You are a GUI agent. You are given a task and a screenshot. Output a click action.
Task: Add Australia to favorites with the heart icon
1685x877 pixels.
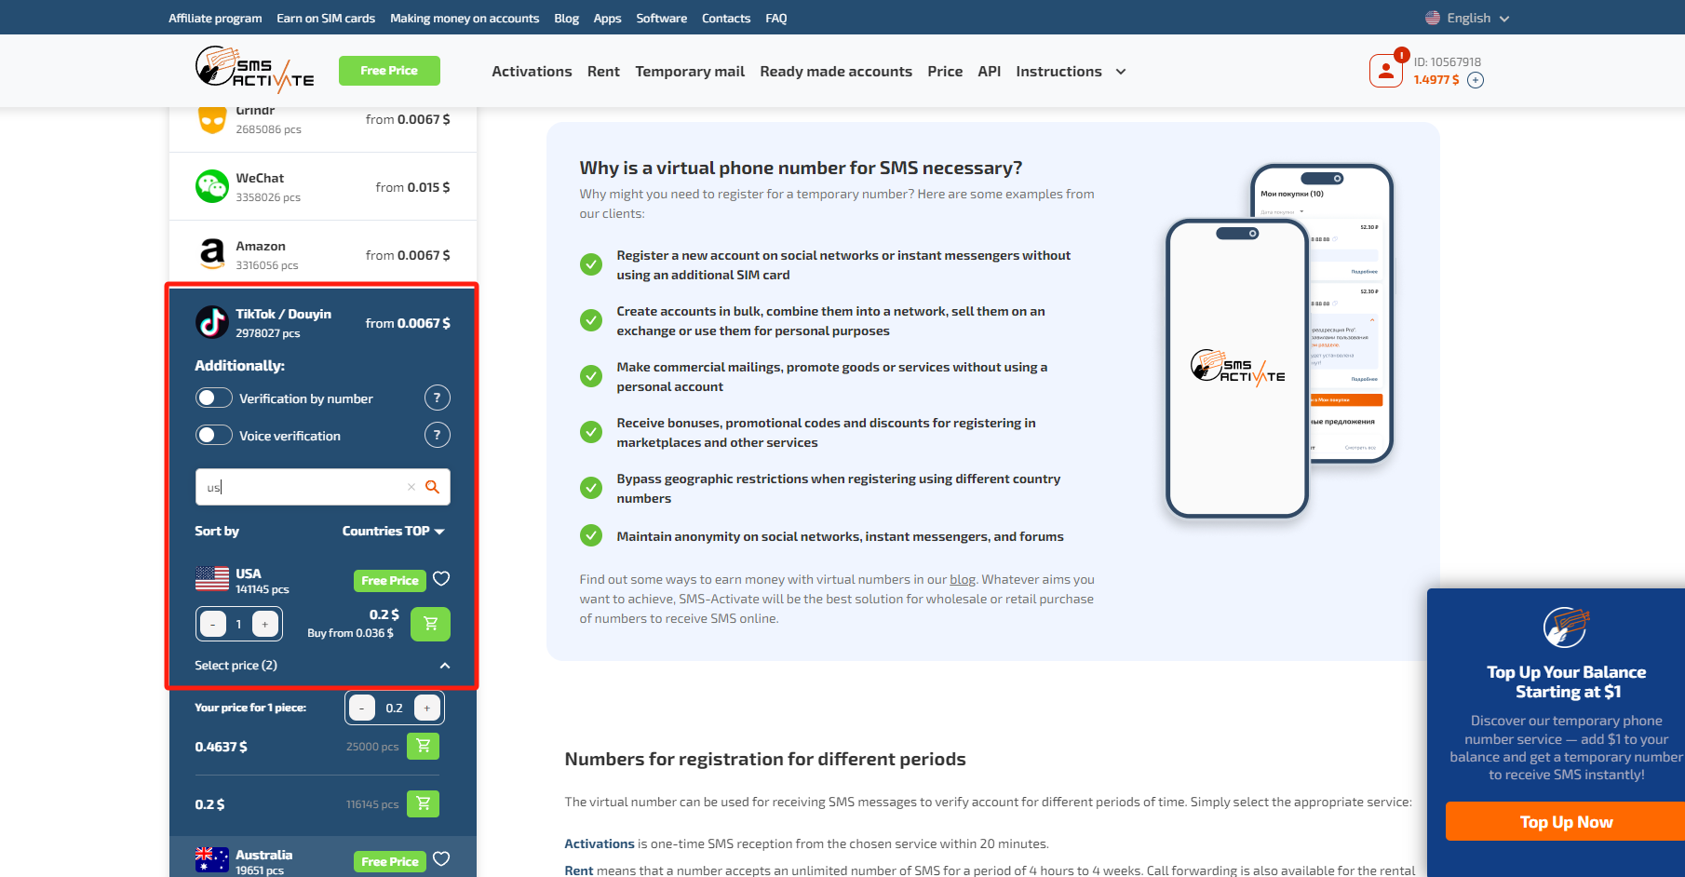pos(441,859)
